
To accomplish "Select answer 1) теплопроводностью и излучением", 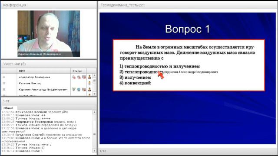I will tap(159, 66).
